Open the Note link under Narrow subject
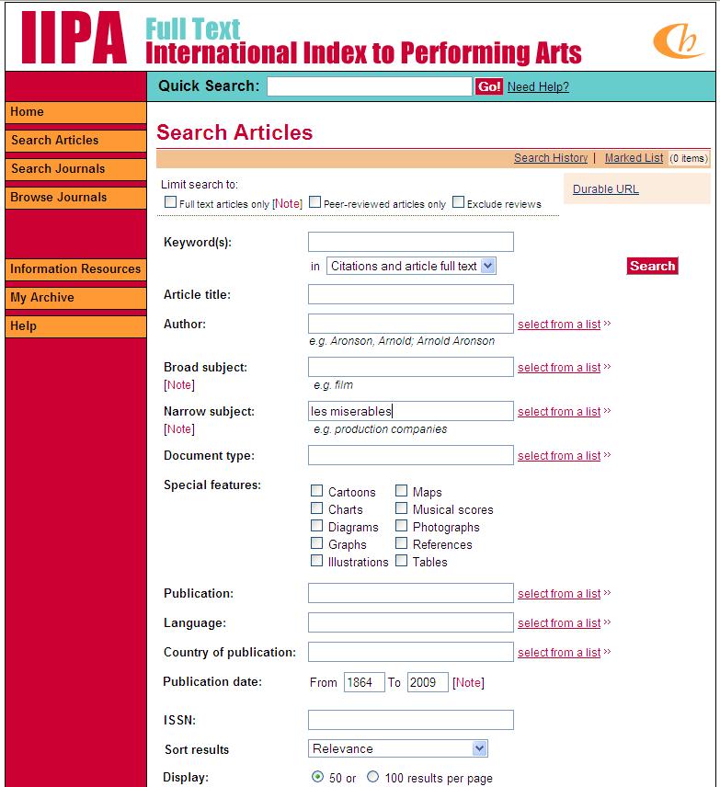The image size is (720, 787). (x=179, y=429)
